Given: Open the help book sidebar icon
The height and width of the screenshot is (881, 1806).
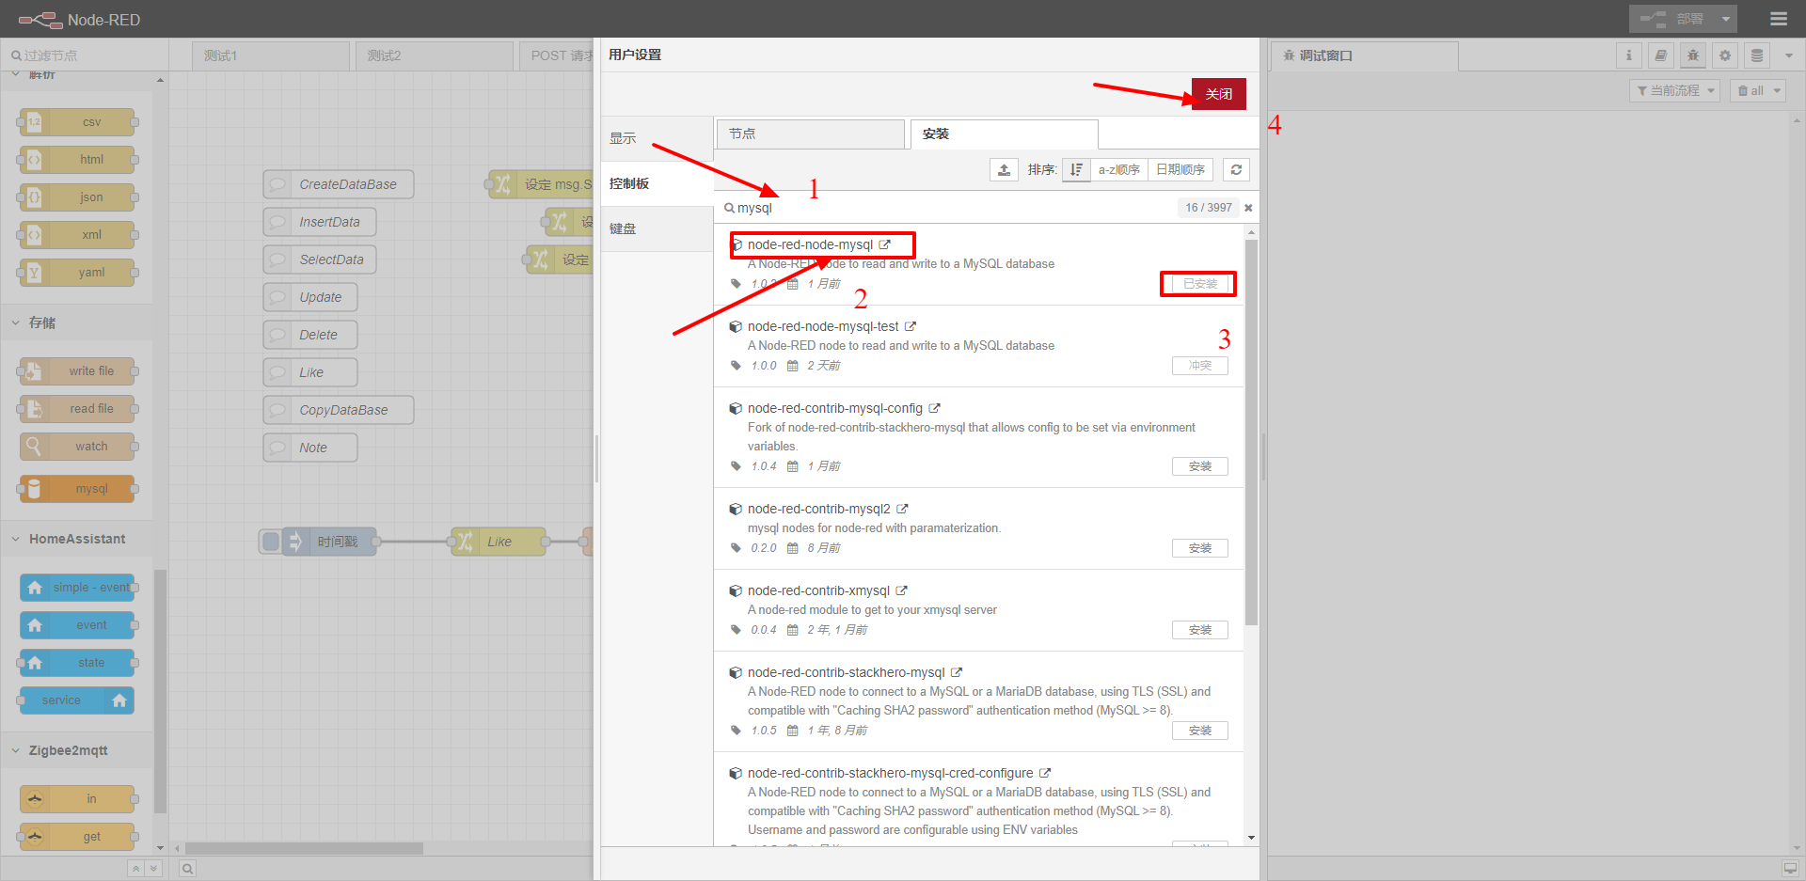Looking at the screenshot, I should coord(1661,55).
